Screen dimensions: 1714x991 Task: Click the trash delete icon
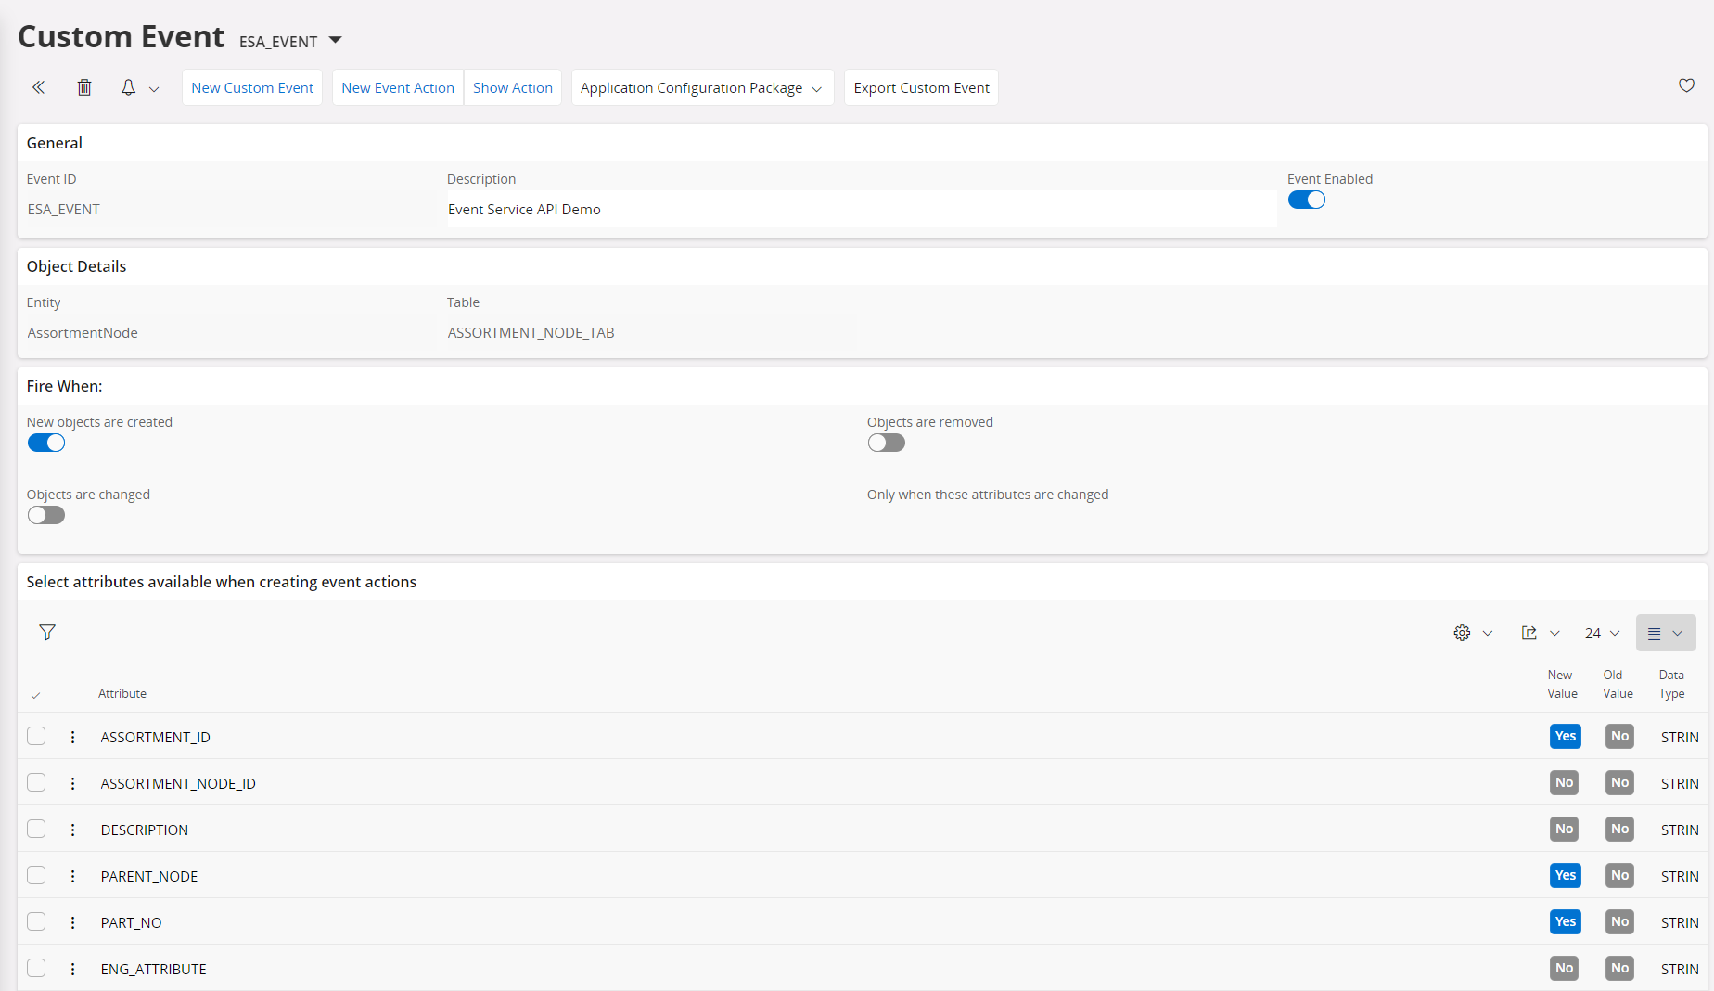click(x=84, y=87)
